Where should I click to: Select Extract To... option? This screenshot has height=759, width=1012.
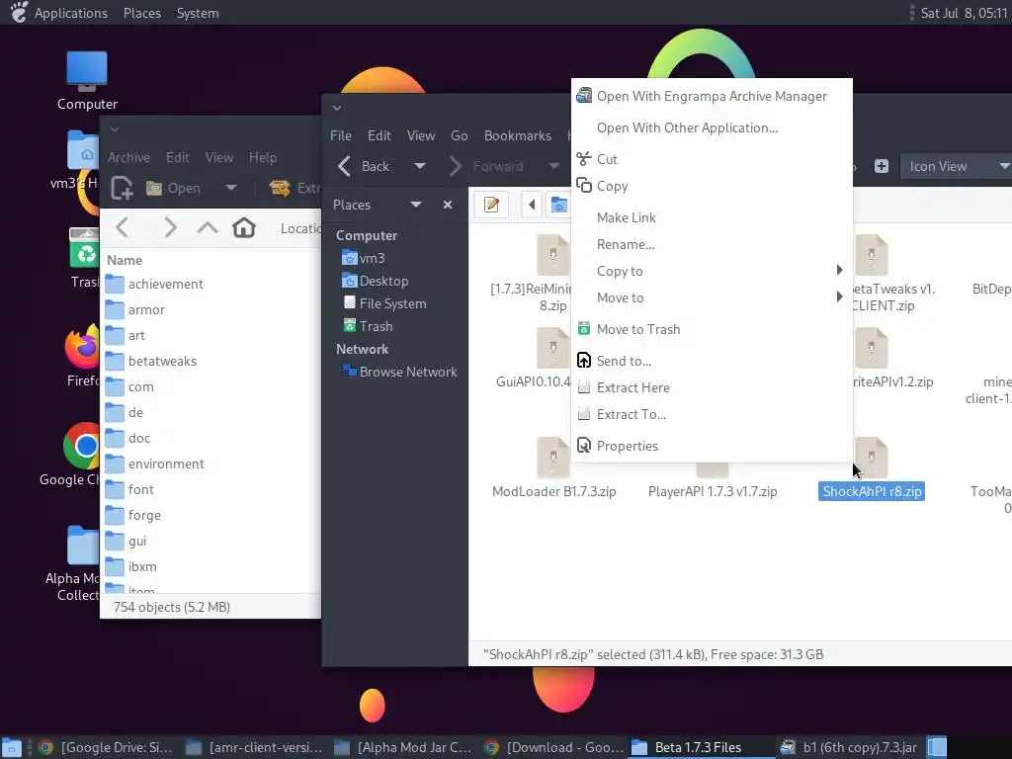click(x=712, y=414)
